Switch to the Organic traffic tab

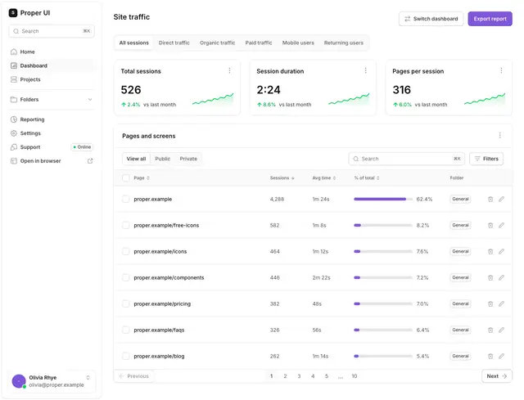[x=218, y=43]
